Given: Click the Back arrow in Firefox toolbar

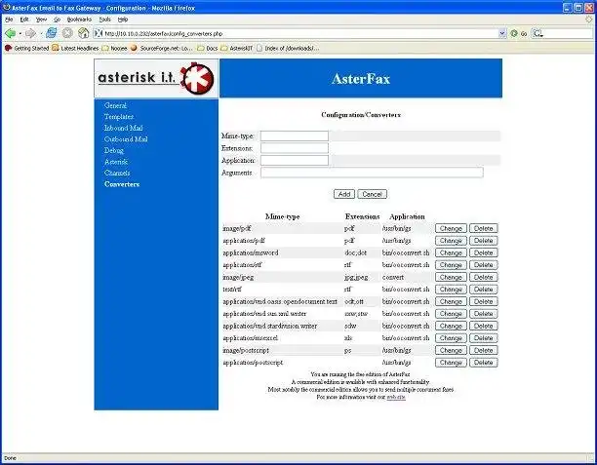Looking at the screenshot, I should 11,33.
